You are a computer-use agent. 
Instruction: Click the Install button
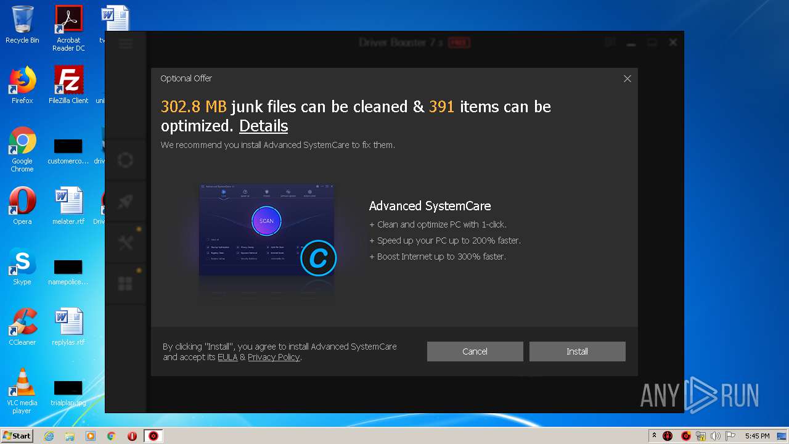577,351
